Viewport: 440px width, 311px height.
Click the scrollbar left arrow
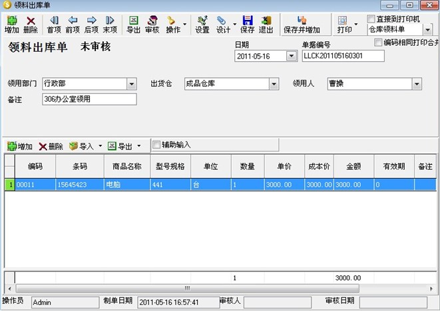click(10, 288)
